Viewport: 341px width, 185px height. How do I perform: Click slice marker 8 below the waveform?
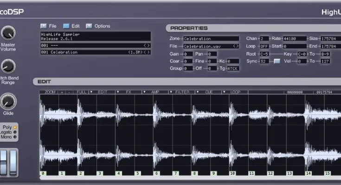tap(195, 173)
